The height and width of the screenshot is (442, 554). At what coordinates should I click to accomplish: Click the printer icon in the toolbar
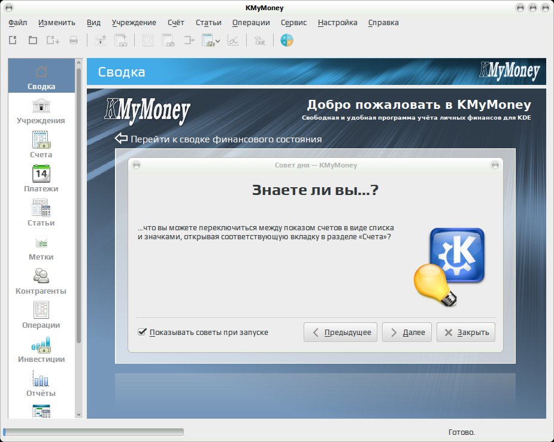[x=74, y=40]
